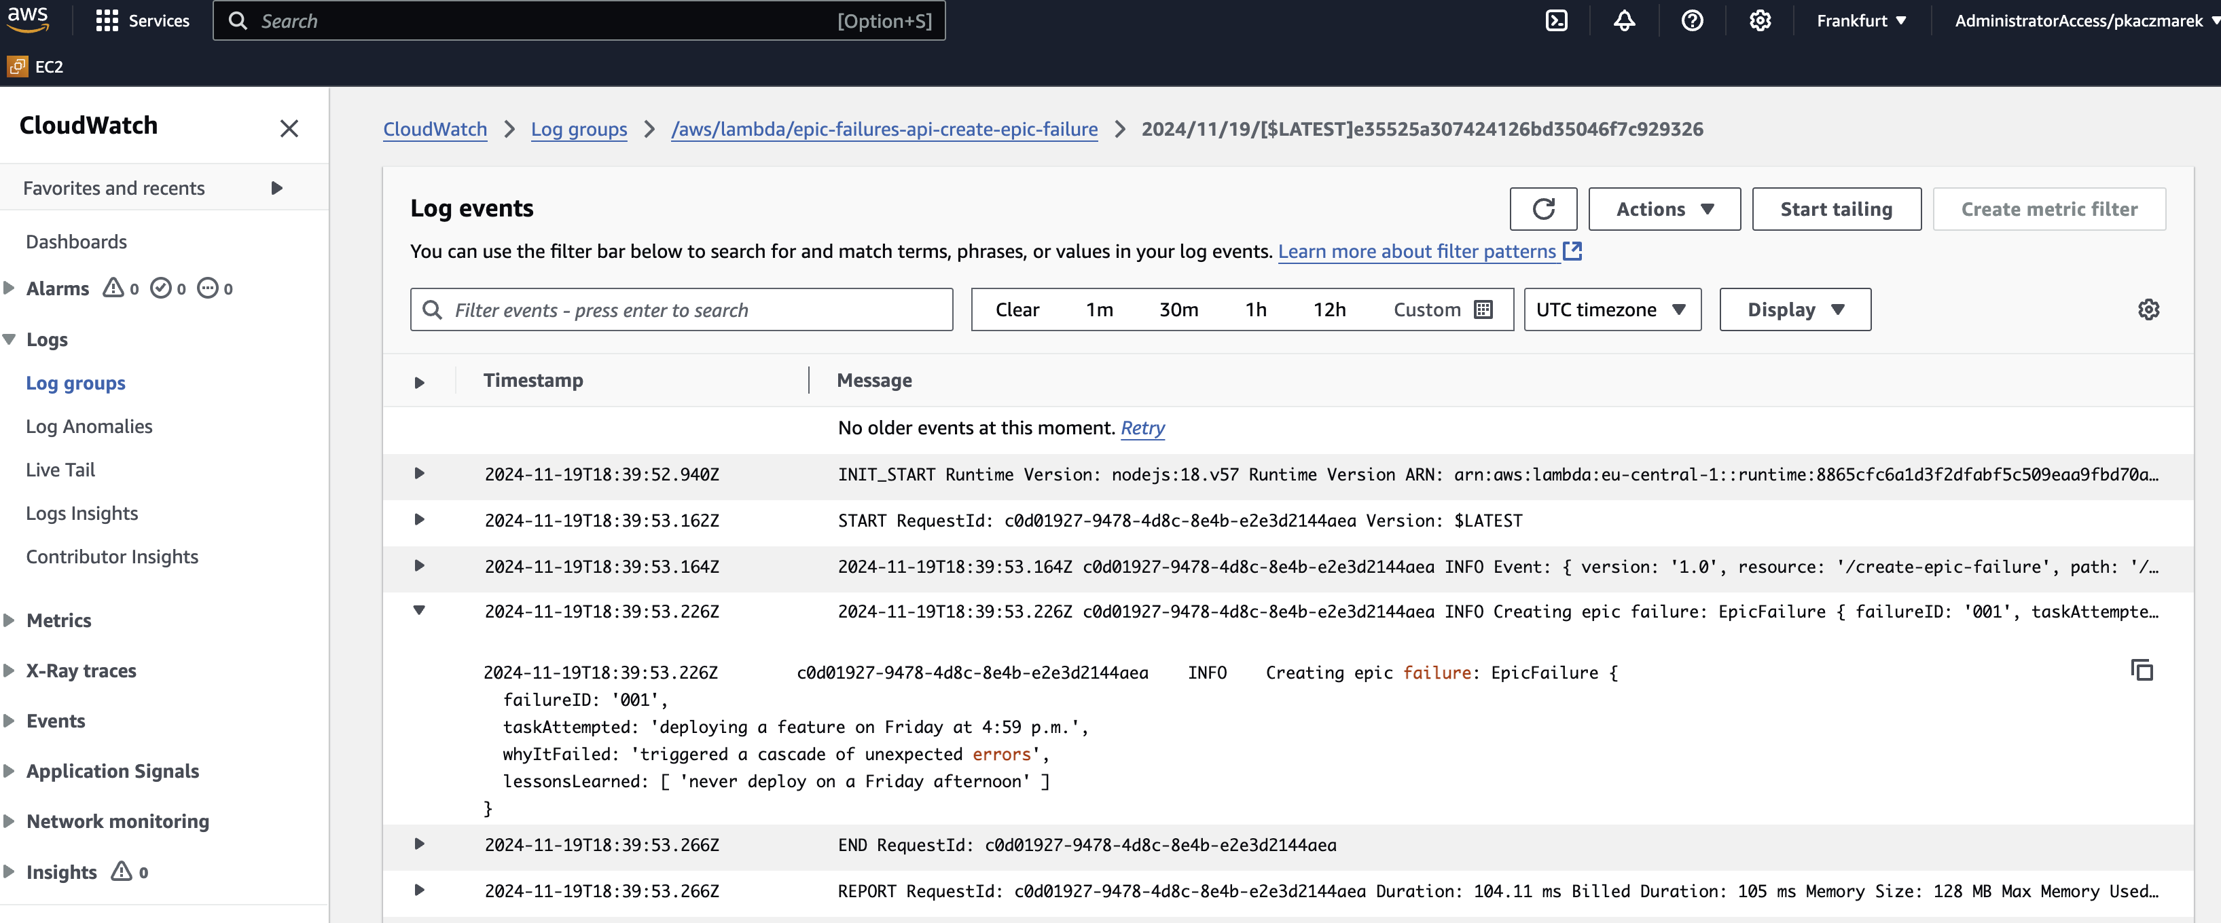Expand the Insights section
The width and height of the screenshot is (2221, 923).
pyautogui.click(x=10, y=871)
